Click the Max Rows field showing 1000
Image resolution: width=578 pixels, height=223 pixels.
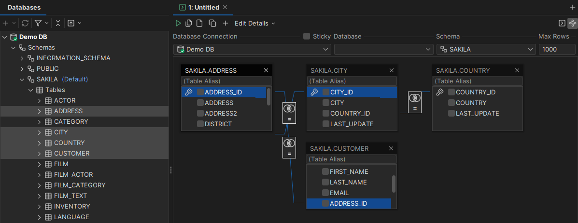point(557,49)
